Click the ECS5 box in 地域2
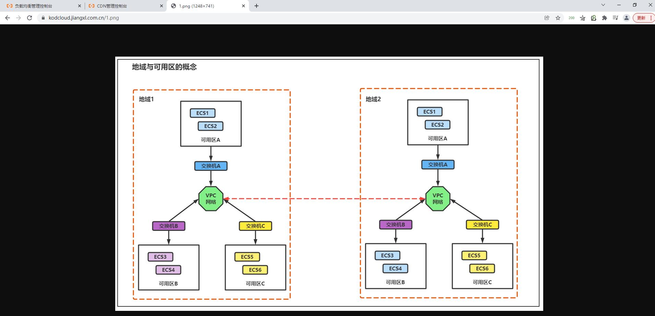Screen dimensions: 655x316 (474, 255)
